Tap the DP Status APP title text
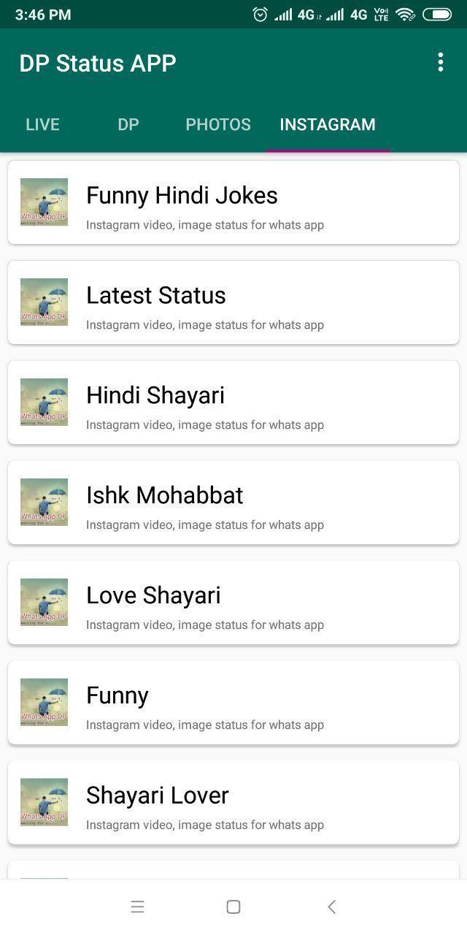The image size is (467, 935). (x=97, y=63)
